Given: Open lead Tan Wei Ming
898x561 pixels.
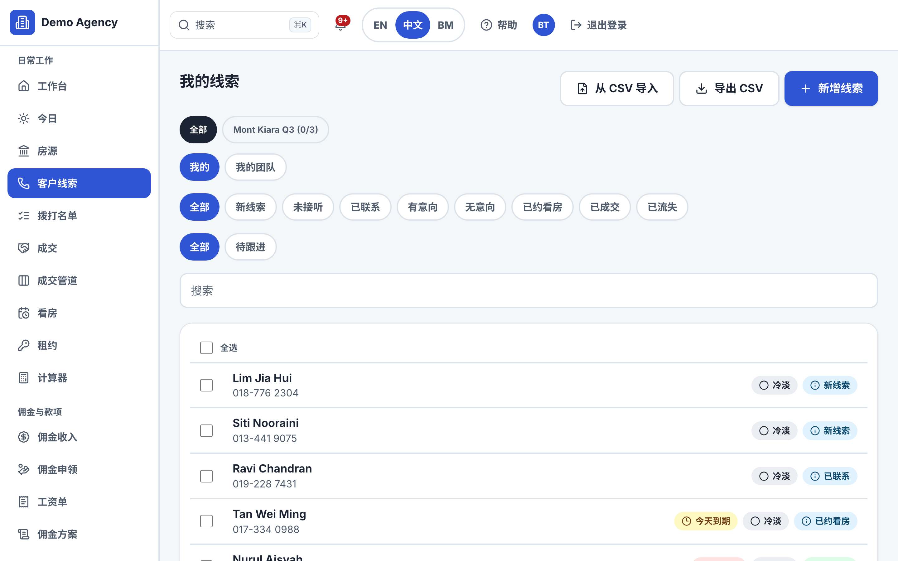Looking at the screenshot, I should pos(269,514).
